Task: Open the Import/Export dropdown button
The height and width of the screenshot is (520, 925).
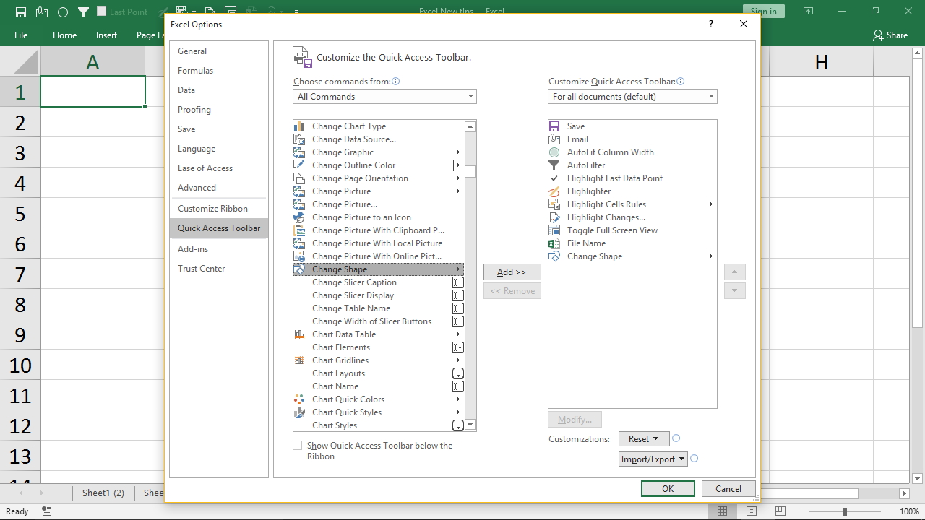Action: 653,459
